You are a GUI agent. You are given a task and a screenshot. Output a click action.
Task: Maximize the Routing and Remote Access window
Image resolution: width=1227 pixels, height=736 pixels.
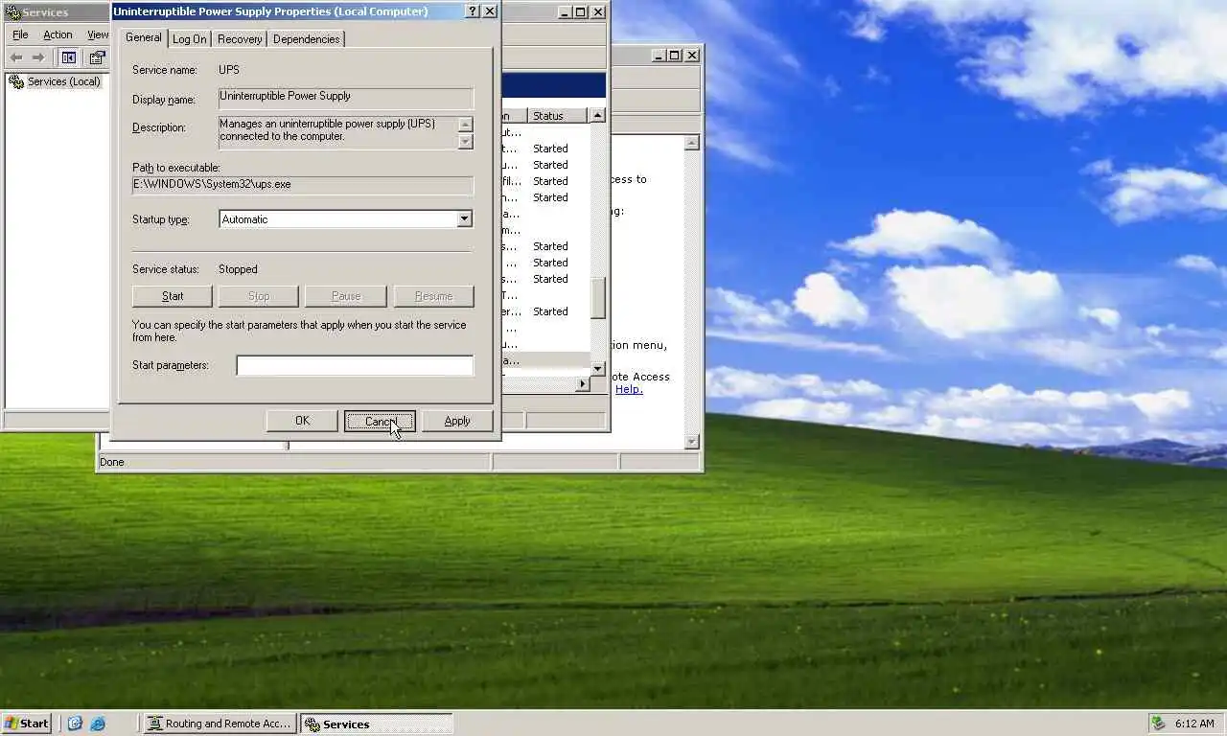point(674,56)
